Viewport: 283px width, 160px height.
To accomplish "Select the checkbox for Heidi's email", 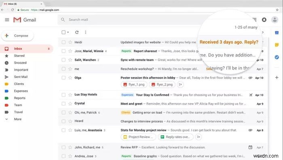I will point(63,42).
